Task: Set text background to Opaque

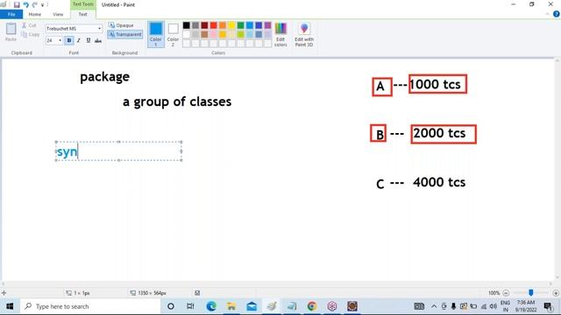Action: pos(121,25)
